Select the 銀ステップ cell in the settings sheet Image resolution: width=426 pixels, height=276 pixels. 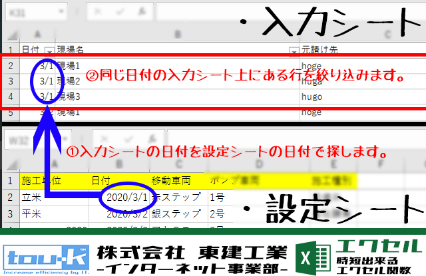[x=176, y=214]
